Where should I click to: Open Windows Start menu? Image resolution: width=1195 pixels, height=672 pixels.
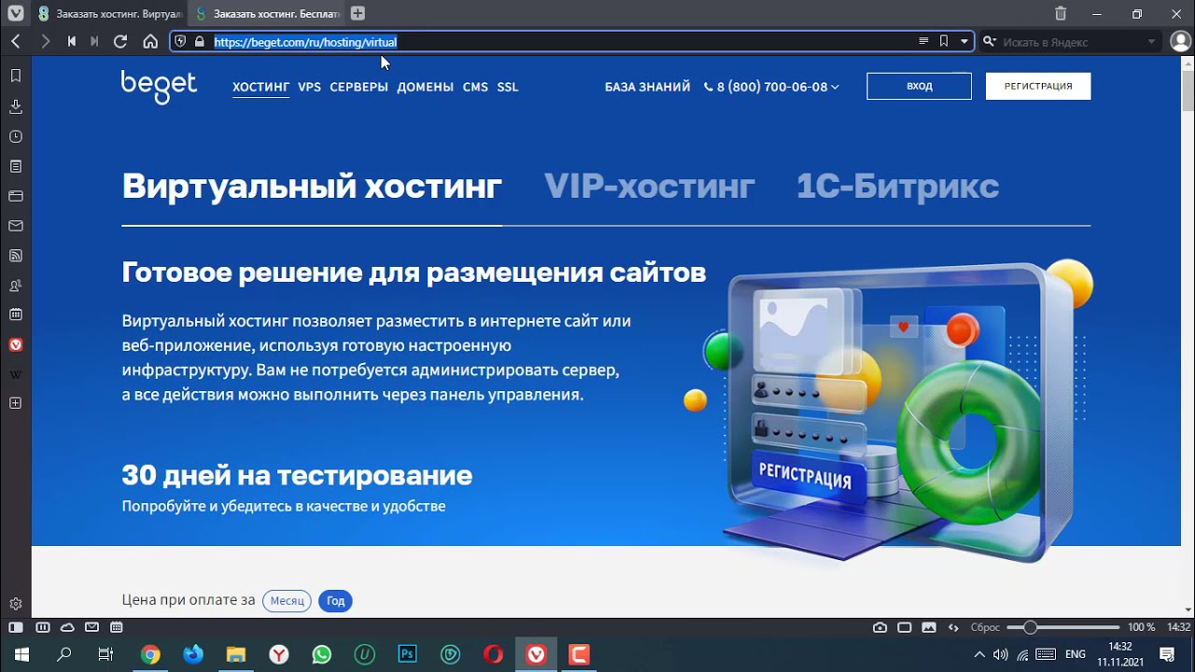21,654
